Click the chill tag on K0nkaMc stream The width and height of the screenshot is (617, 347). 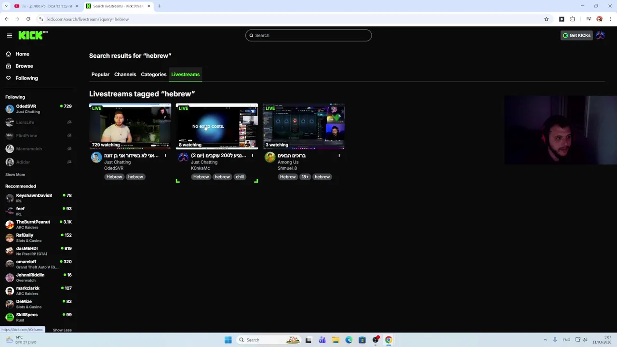240,177
